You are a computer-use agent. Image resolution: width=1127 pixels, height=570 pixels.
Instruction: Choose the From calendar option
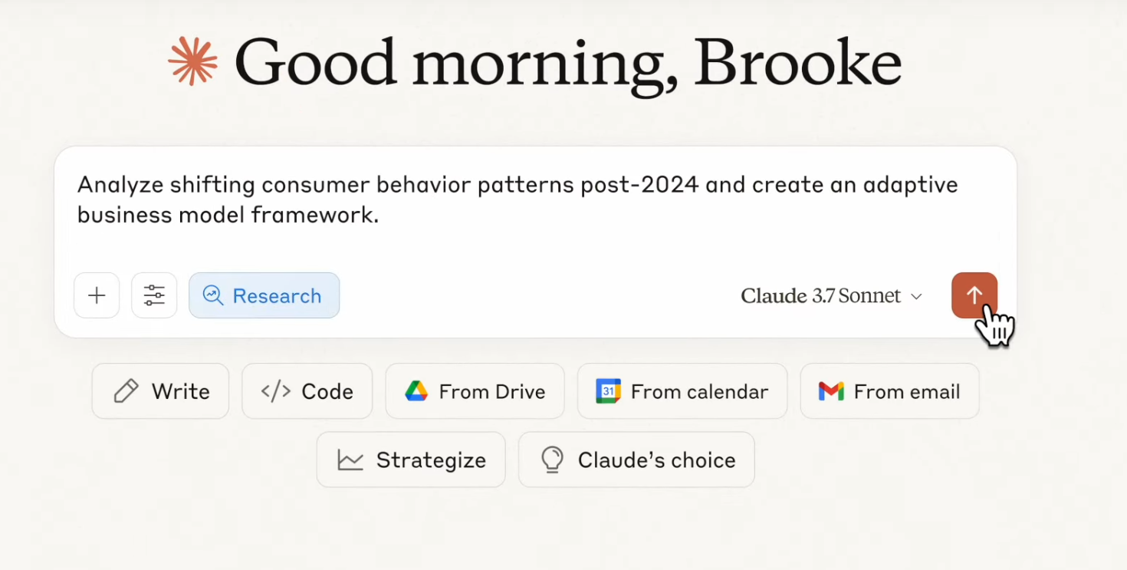(x=682, y=391)
